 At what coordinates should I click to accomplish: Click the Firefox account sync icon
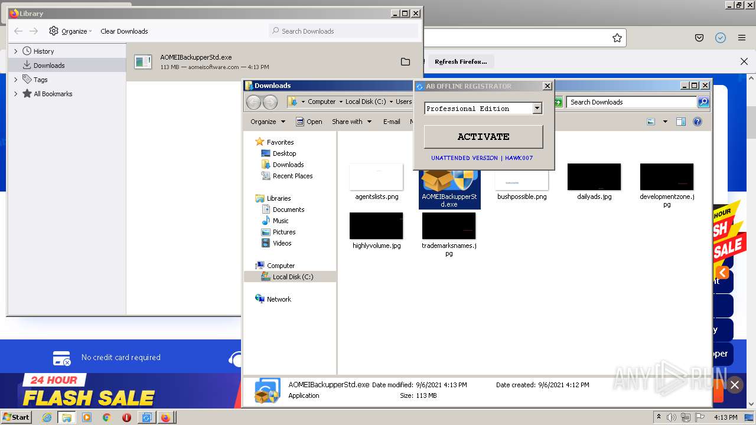[x=721, y=38]
